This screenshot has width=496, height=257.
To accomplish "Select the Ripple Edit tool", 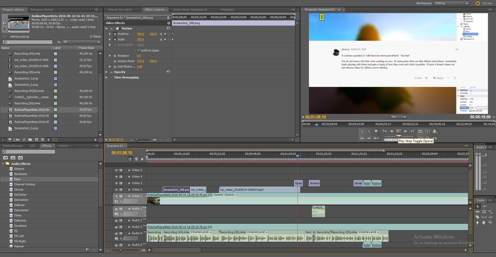I will click(x=477, y=212).
